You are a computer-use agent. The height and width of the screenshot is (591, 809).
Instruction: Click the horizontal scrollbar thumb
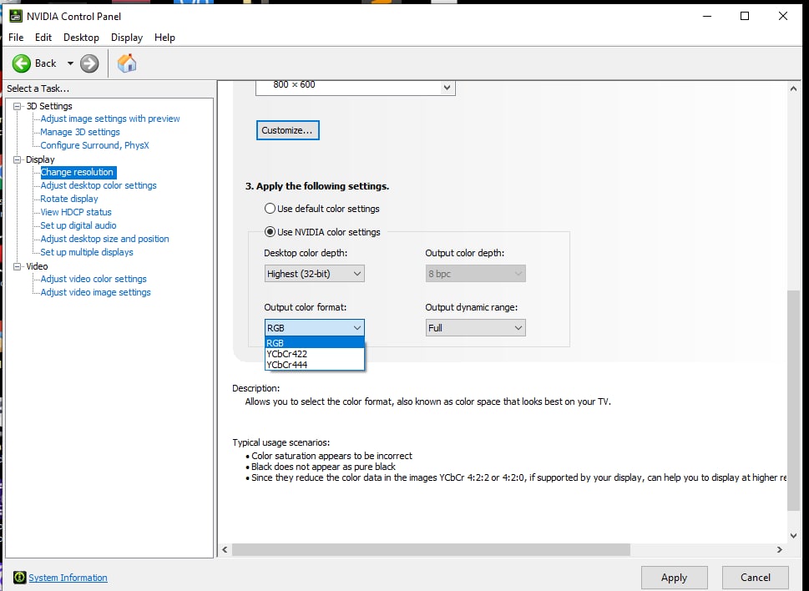point(431,550)
